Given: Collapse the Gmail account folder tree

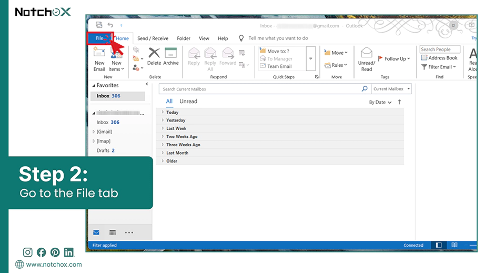Looking at the screenshot, I should (x=94, y=113).
